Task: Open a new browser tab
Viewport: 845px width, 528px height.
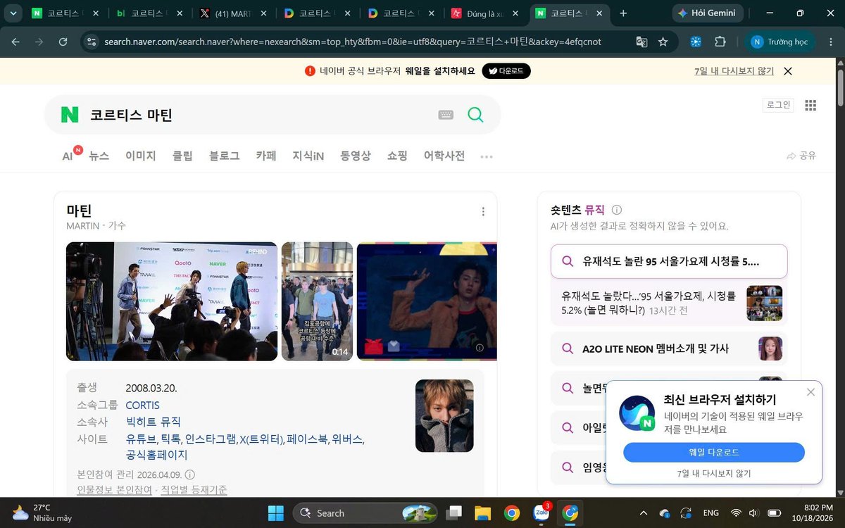Action: tap(623, 13)
